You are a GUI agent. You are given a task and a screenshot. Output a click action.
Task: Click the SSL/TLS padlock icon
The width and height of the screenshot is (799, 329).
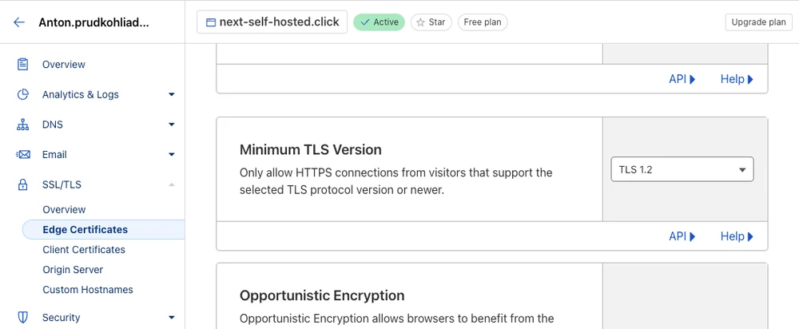23,184
